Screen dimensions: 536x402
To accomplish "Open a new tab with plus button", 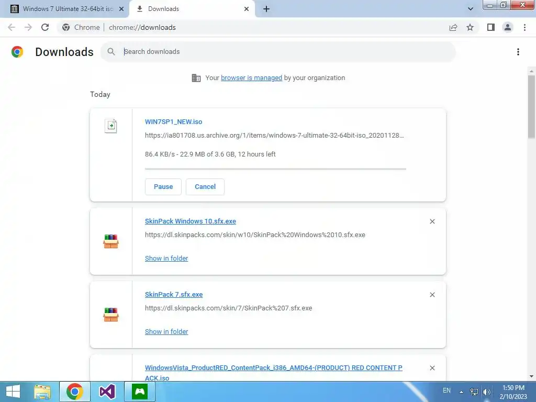I will point(266,9).
